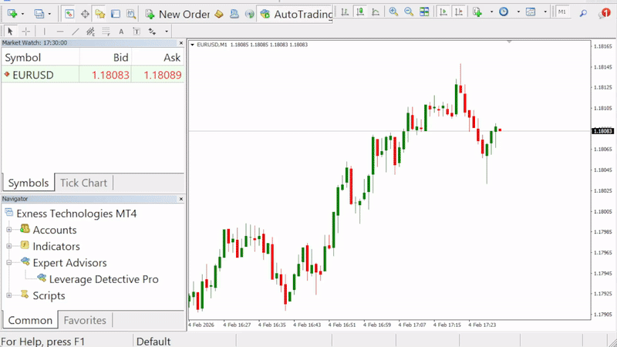Switch chart to bar chart style
This screenshot has height=347, width=617.
click(345, 12)
